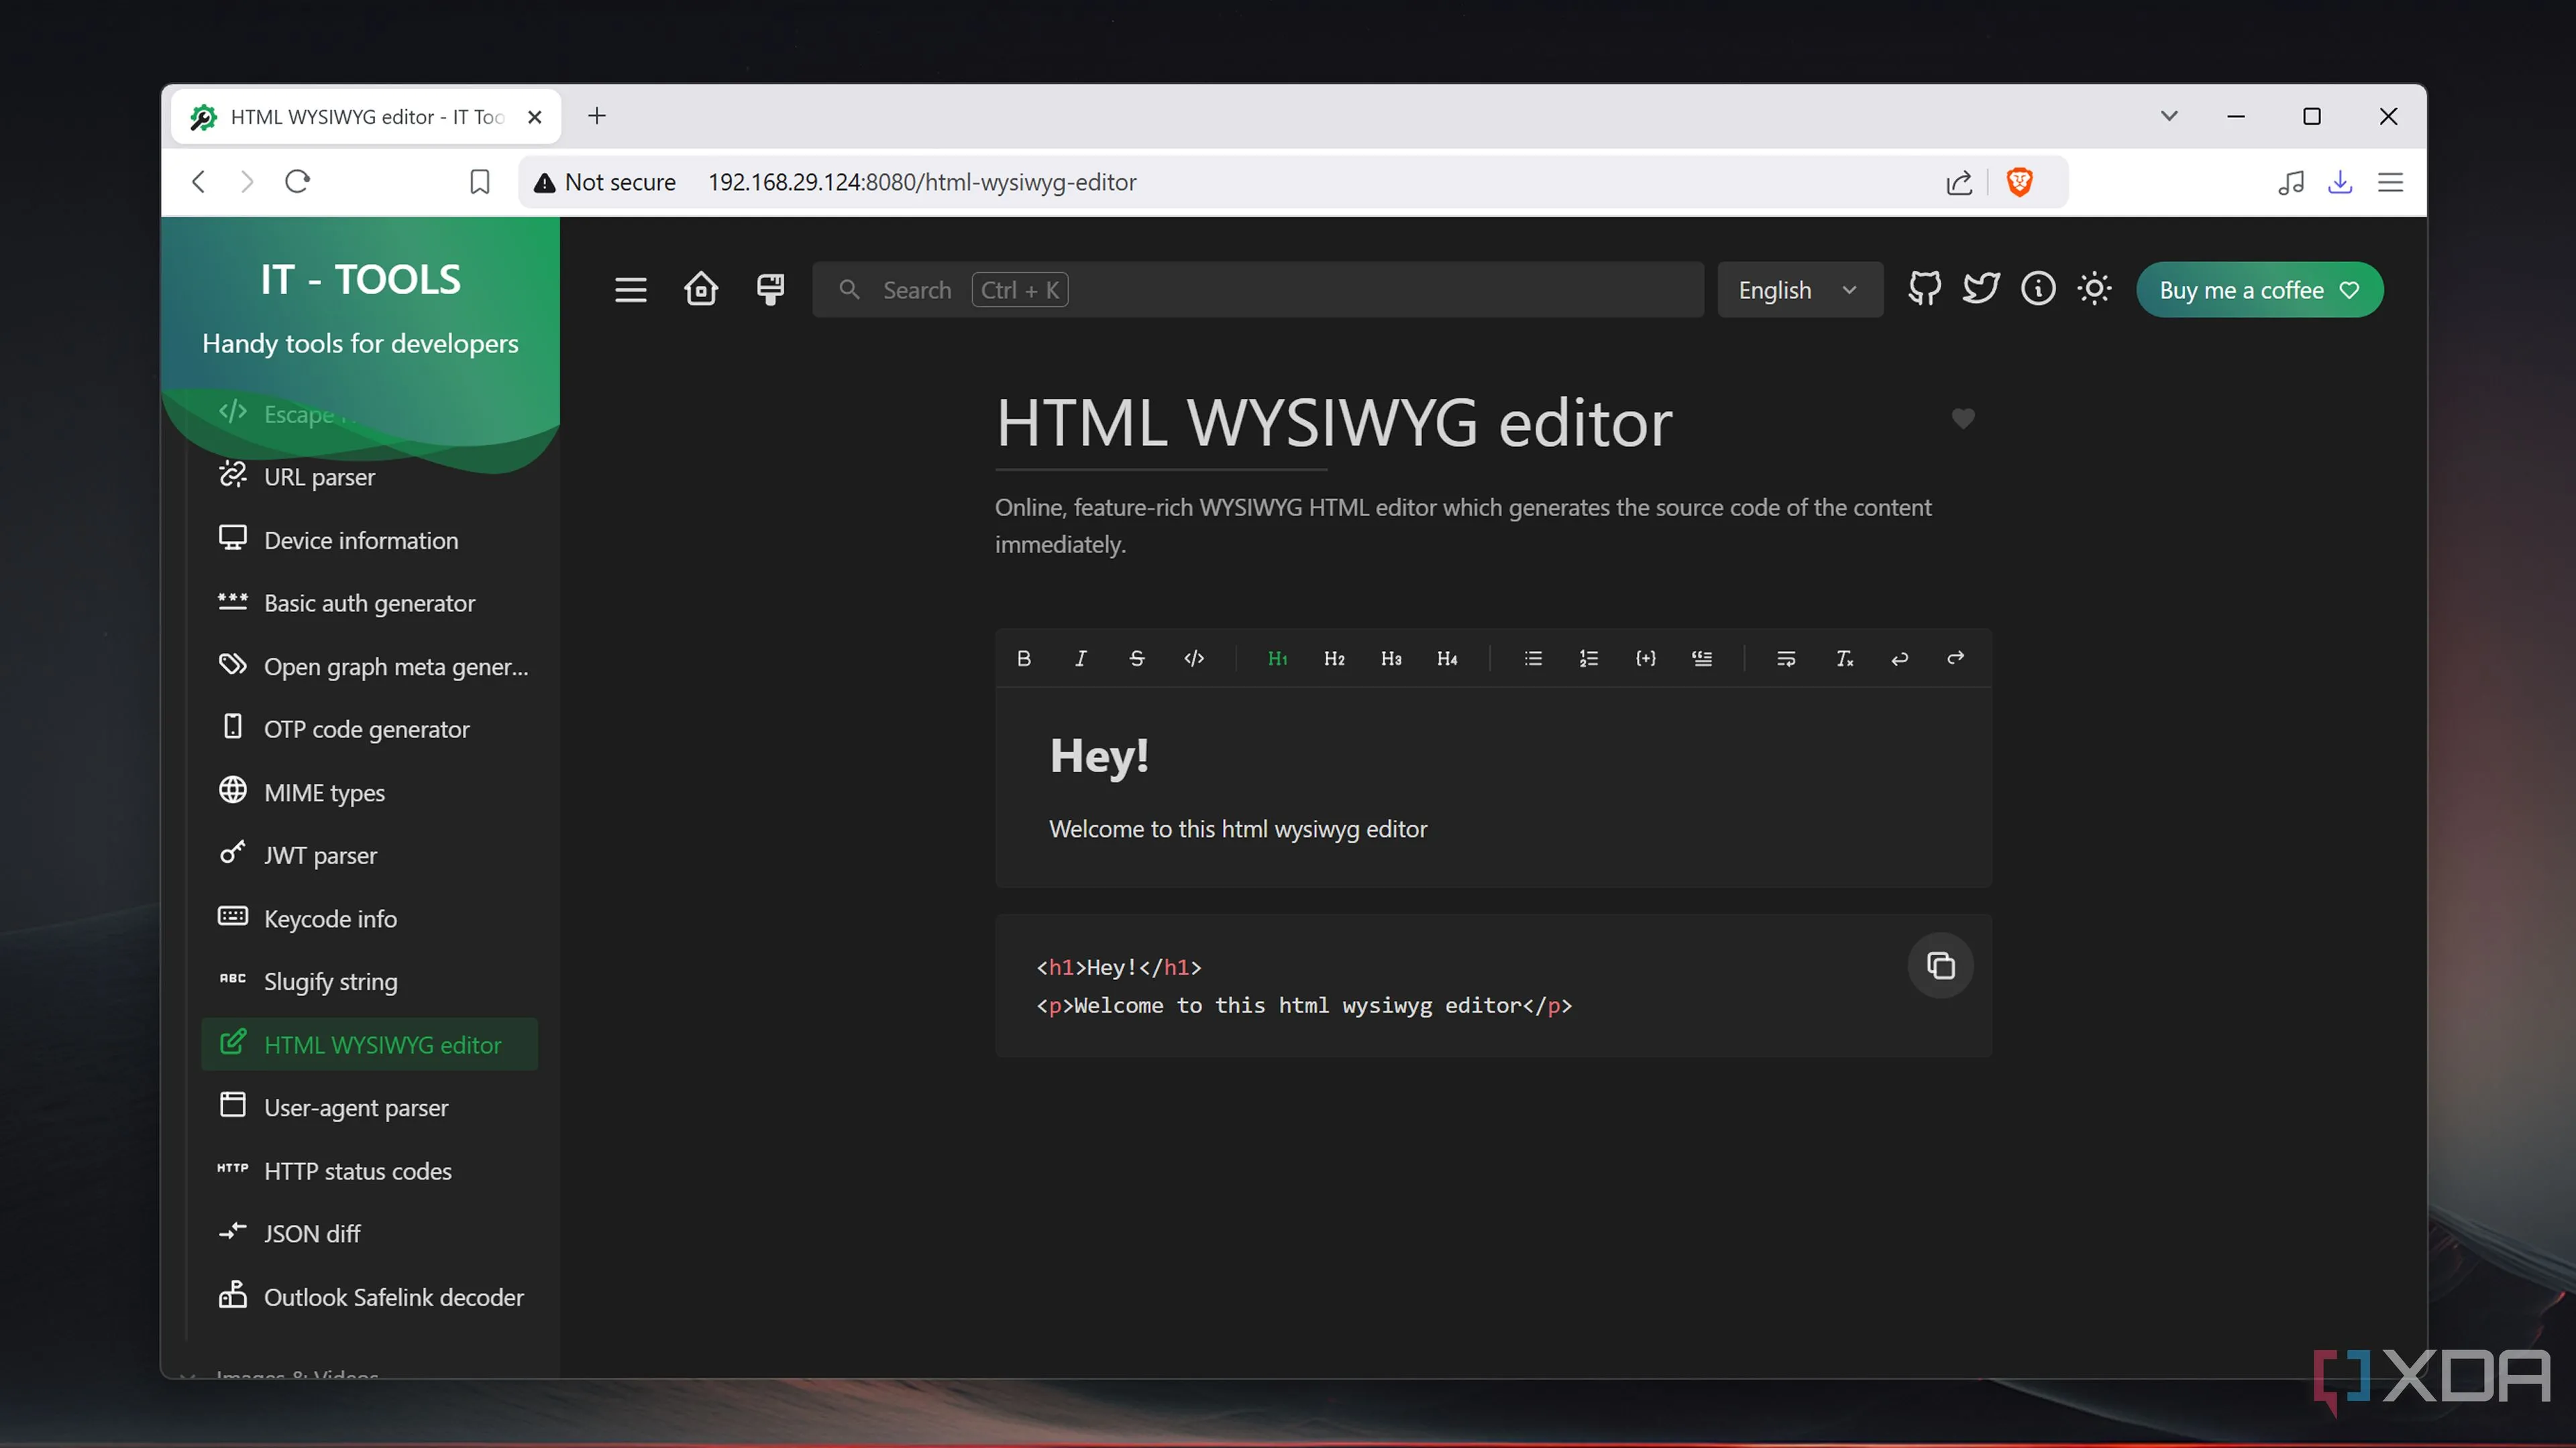
Task: Open JWT parser from the sidebar
Action: [x=320, y=855]
